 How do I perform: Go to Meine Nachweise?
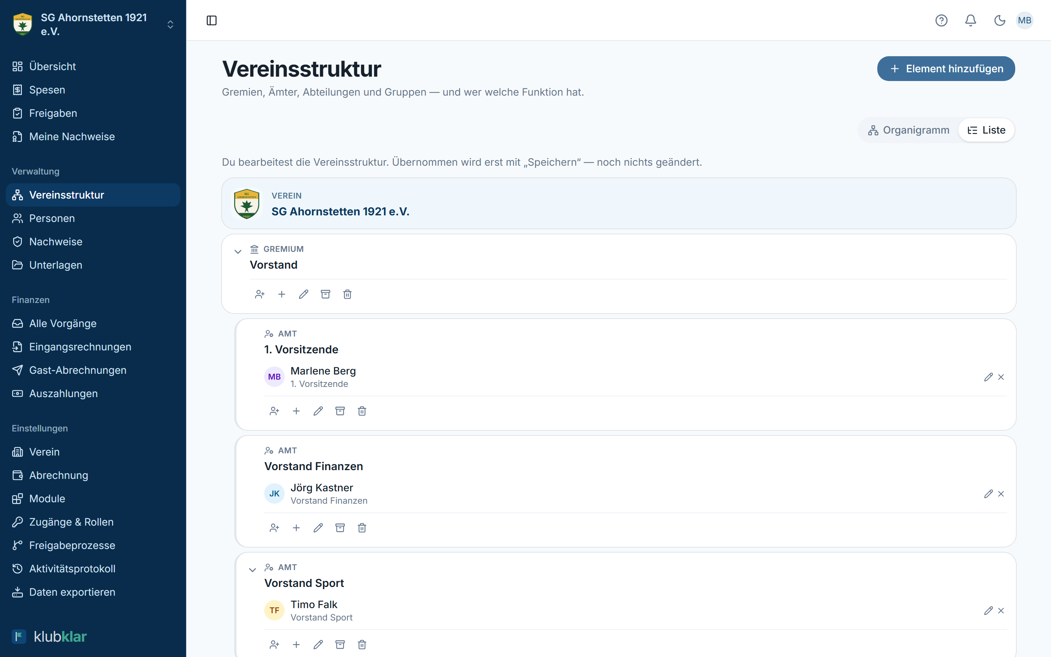pyautogui.click(x=93, y=137)
